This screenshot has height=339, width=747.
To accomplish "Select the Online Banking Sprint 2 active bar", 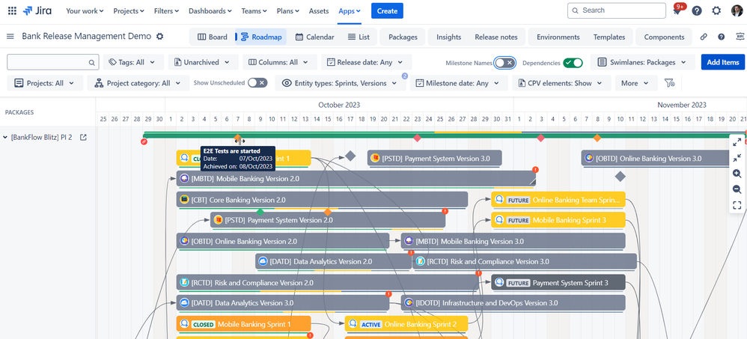I will pos(406,324).
